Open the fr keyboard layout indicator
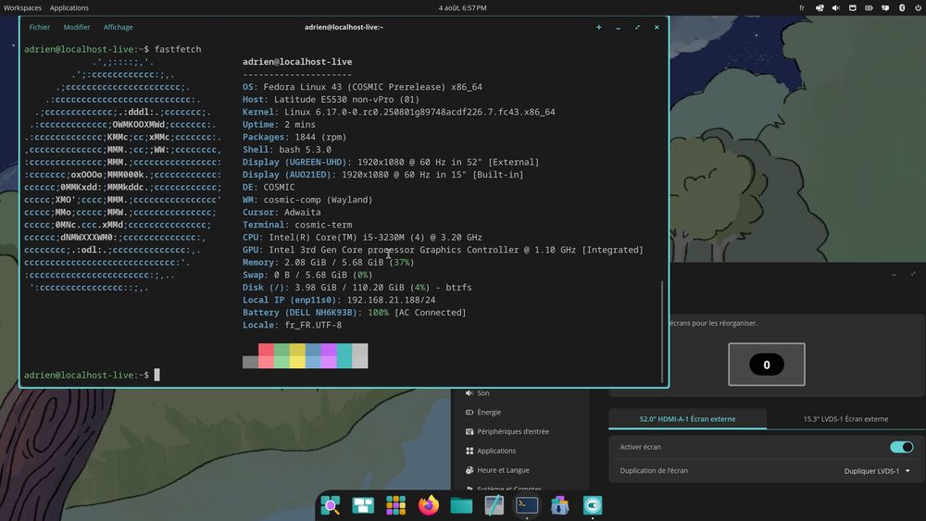Screen dimensions: 926x521 [x=801, y=7]
